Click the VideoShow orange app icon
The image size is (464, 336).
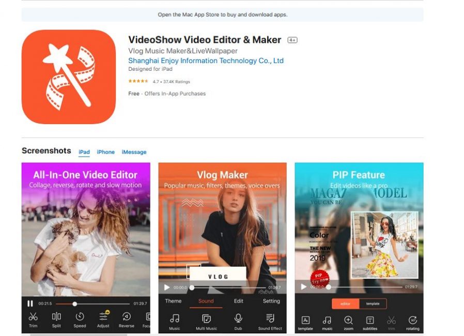click(x=69, y=77)
